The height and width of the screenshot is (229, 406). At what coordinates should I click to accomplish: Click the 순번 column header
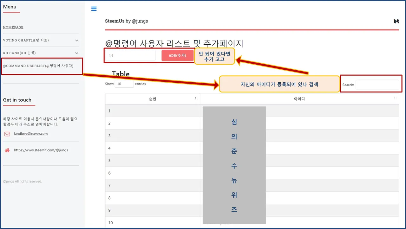point(153,99)
